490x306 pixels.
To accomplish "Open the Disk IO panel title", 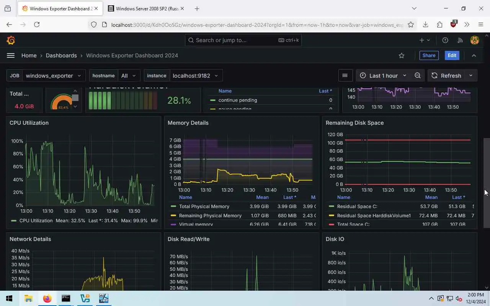I will 335,239.
